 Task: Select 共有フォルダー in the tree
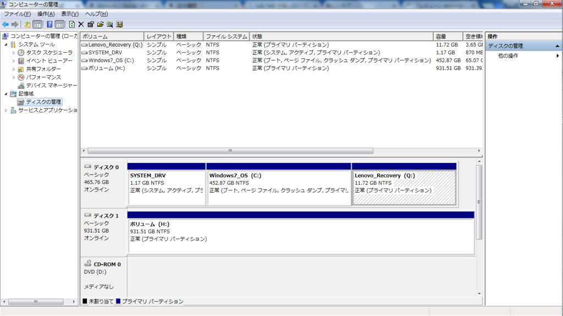(43, 69)
